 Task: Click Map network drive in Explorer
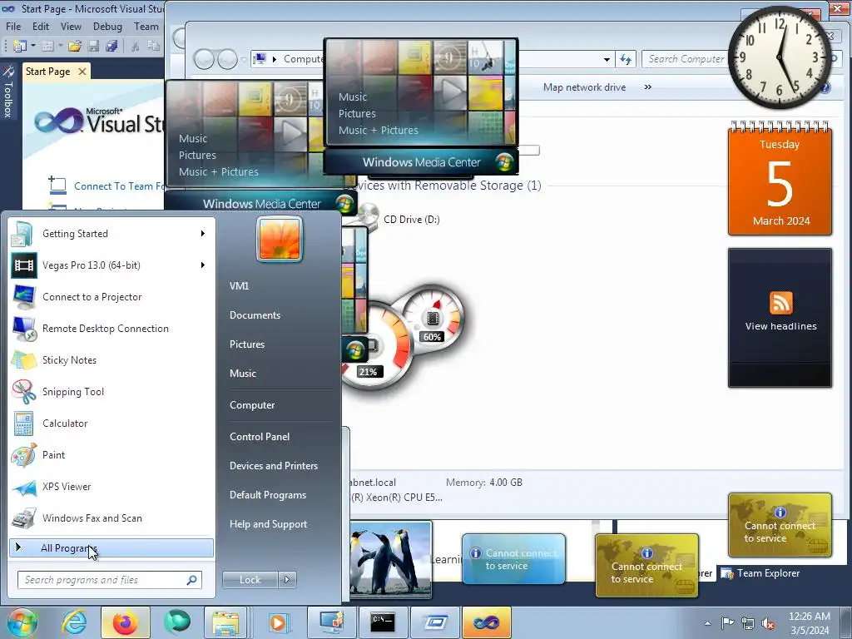tap(584, 87)
